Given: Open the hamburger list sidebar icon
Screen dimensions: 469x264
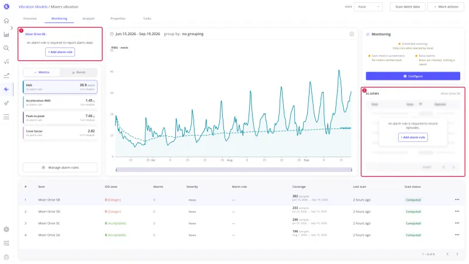Looking at the screenshot, I should click(6, 117).
